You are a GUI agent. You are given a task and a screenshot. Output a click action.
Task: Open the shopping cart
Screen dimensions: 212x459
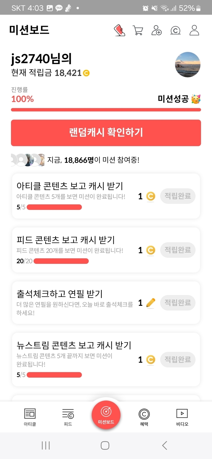[138, 30]
